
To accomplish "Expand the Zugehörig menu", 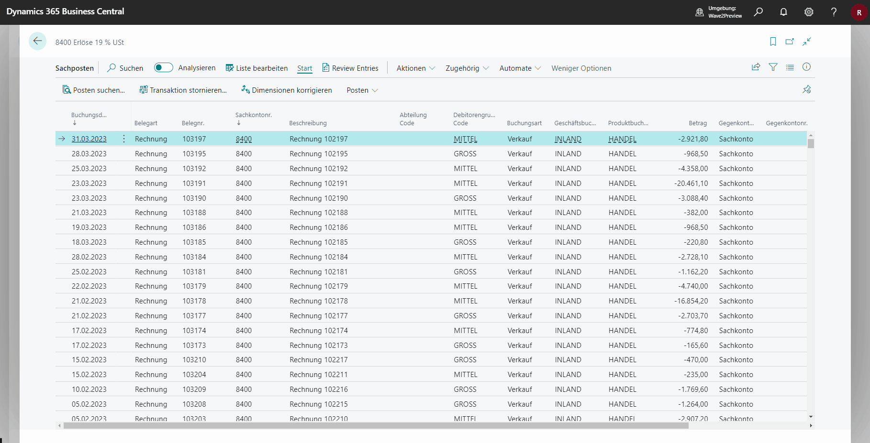I will pos(467,68).
